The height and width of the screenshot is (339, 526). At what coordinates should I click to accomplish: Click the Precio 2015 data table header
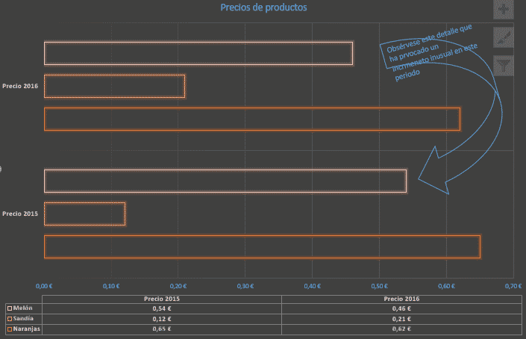coord(162,299)
